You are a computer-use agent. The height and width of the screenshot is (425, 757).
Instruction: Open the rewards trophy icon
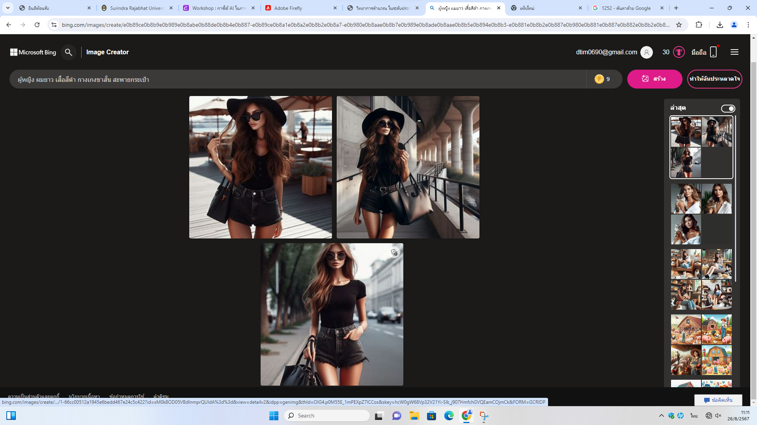(x=679, y=52)
